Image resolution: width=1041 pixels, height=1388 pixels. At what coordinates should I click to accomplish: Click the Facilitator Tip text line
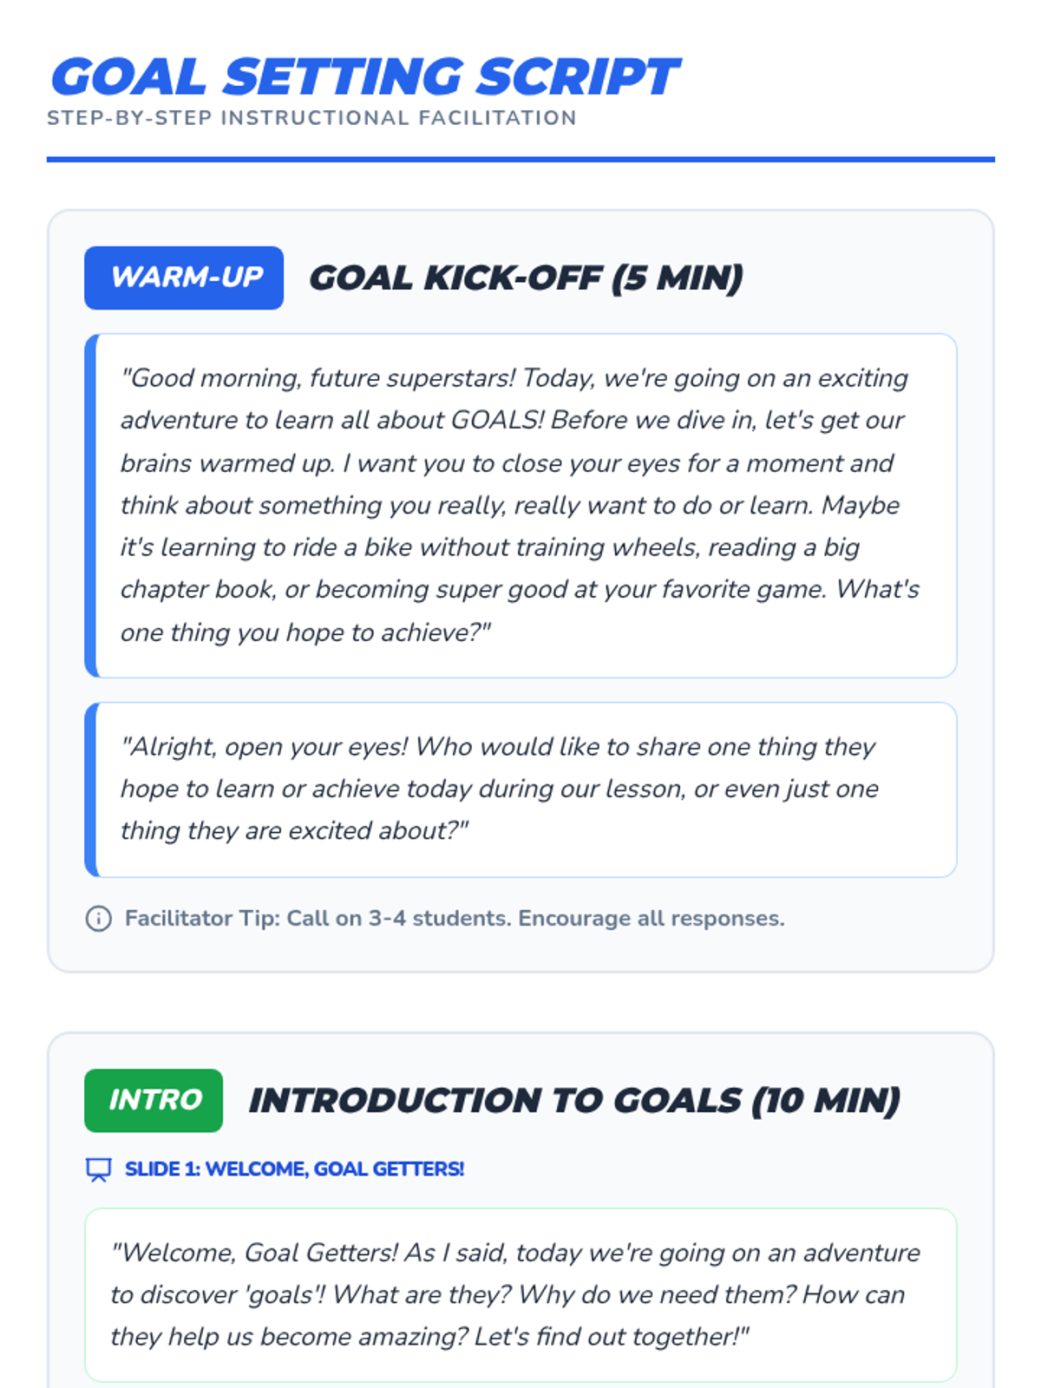tap(455, 918)
